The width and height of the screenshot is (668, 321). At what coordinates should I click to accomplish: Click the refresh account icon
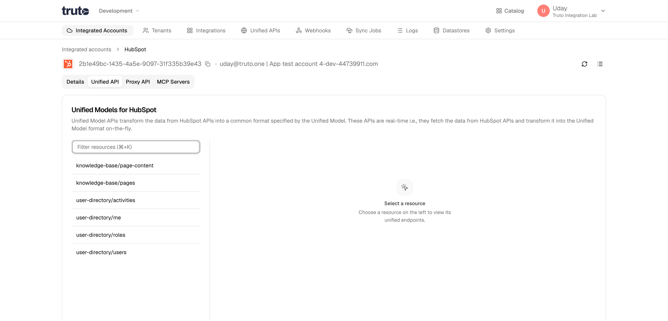pos(584,64)
